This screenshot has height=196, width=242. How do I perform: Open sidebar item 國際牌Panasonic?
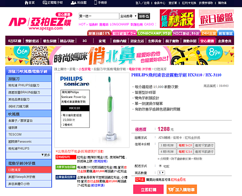[29, 142]
